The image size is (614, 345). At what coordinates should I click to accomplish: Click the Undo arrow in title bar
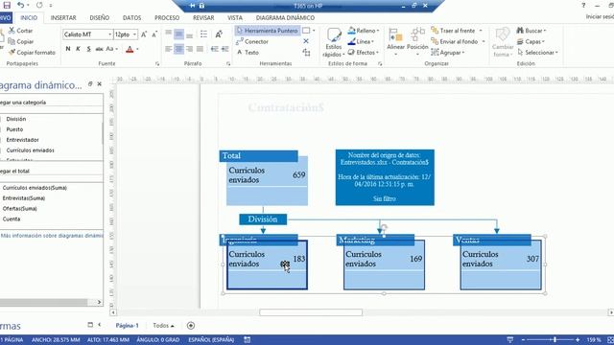(x=20, y=6)
